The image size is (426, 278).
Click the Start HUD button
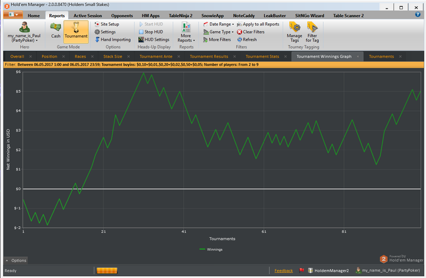click(x=151, y=24)
